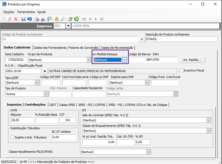Open search with the magnifying glass icon
The image size is (222, 164).
pos(63,19)
